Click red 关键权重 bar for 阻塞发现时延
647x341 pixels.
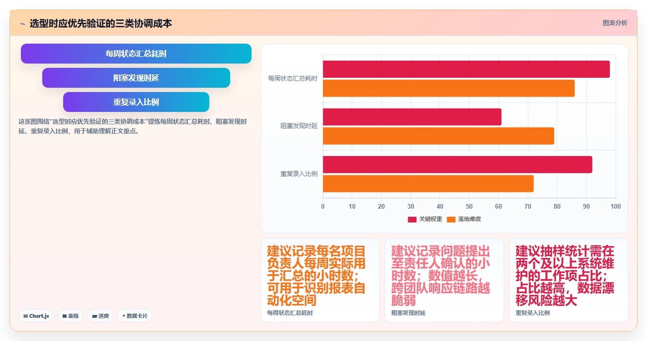pos(412,117)
